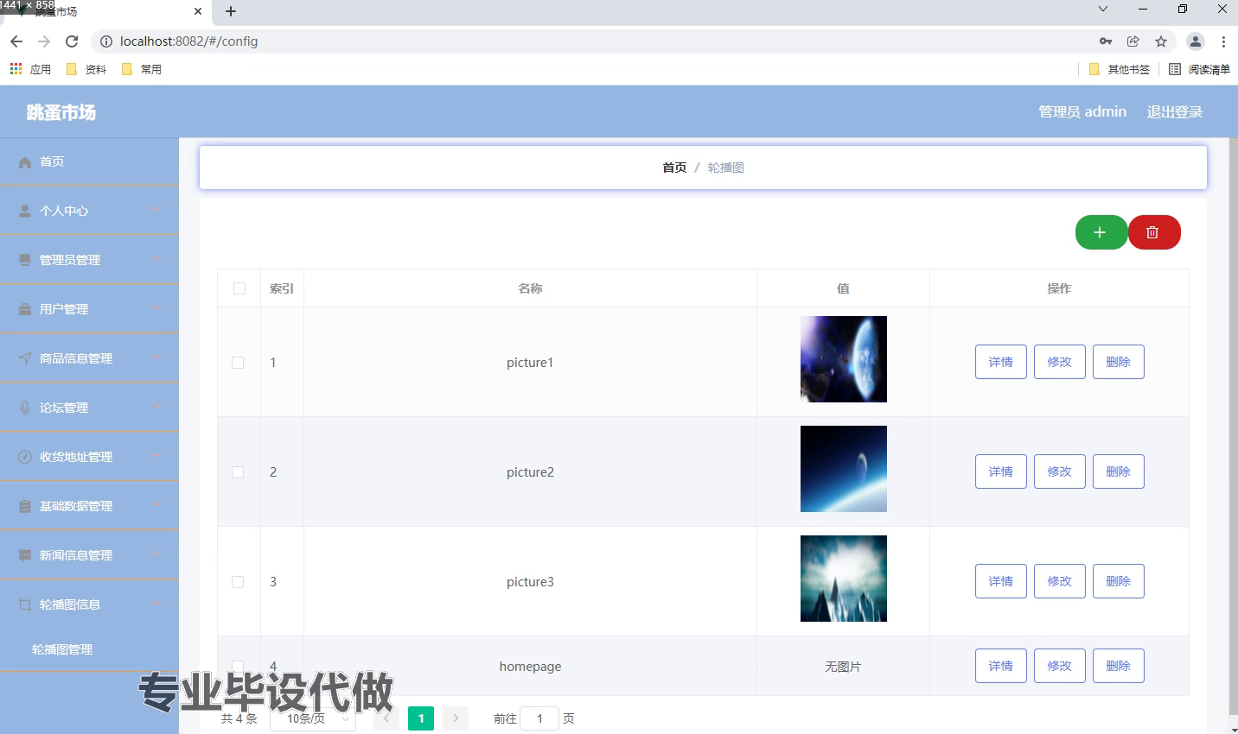Click 删除 for picture3
This screenshot has height=734, width=1238.
(x=1119, y=581)
